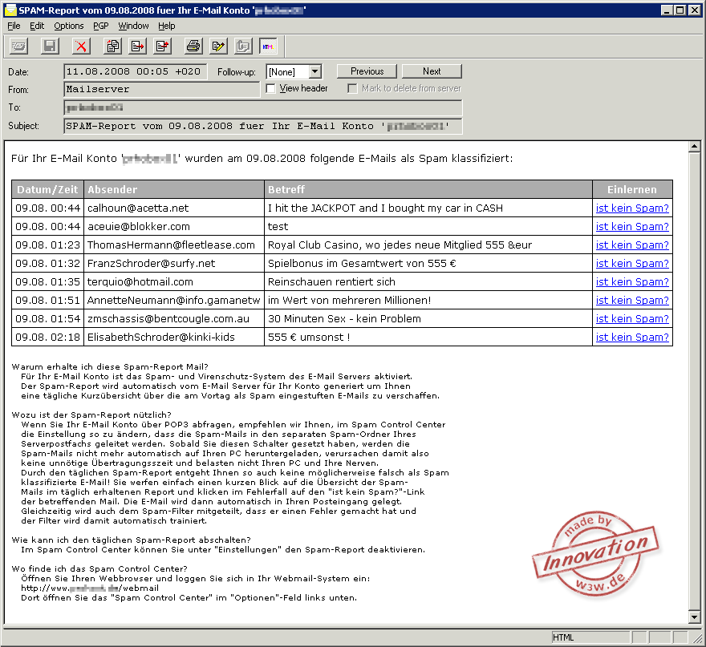The image size is (706, 647).
Task: Click subject '555 € umsonst !'
Action: (x=309, y=337)
